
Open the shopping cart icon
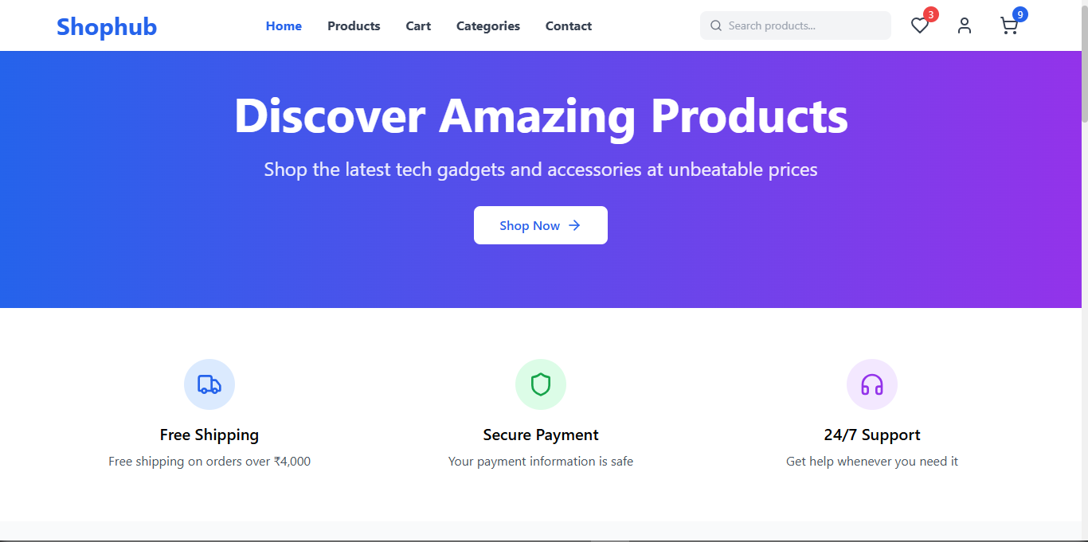(x=1008, y=25)
